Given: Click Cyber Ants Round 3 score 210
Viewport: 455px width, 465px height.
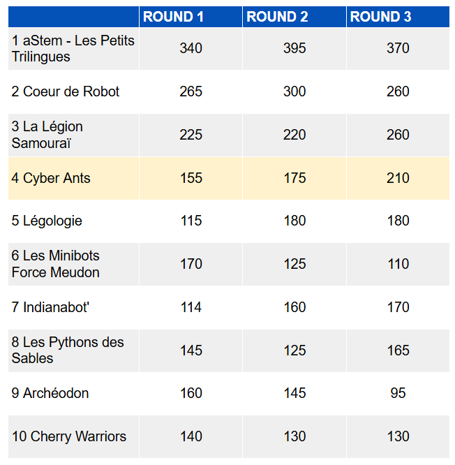Looking at the screenshot, I should (x=398, y=178).
